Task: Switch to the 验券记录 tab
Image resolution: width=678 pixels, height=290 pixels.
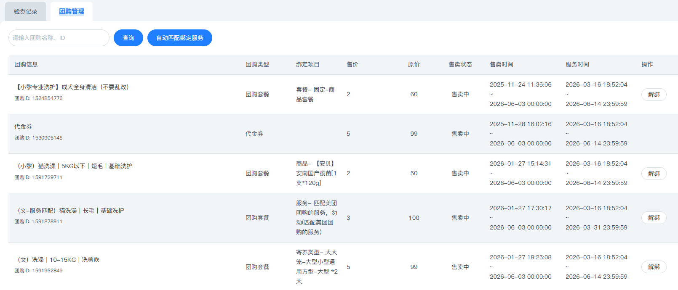Action: point(26,11)
